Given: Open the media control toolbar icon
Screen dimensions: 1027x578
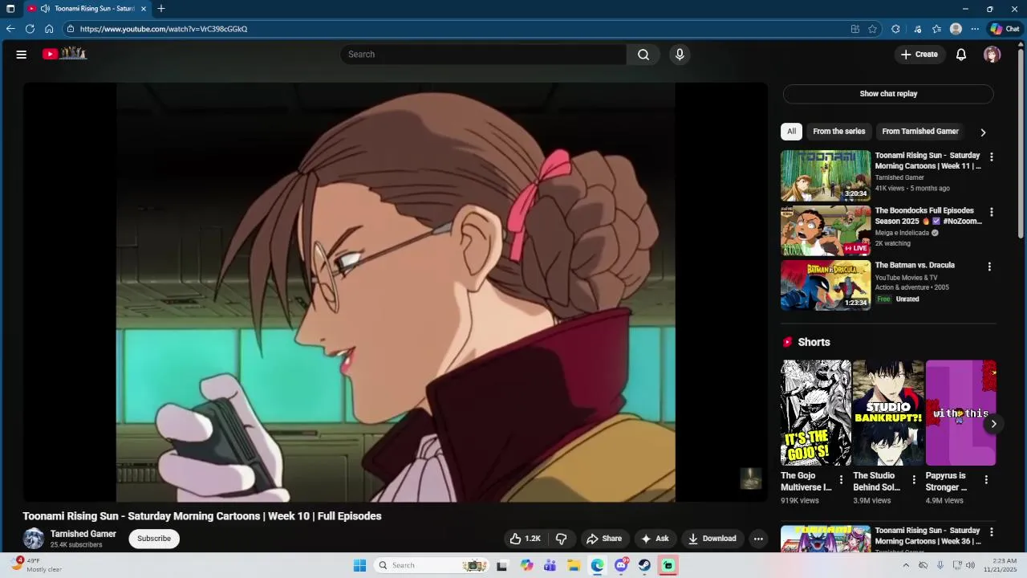Looking at the screenshot, I should [x=918, y=29].
